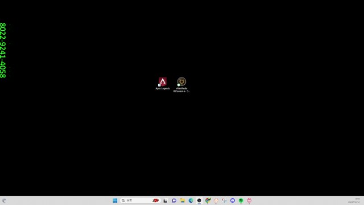Click the taskbar search box

pos(140,200)
